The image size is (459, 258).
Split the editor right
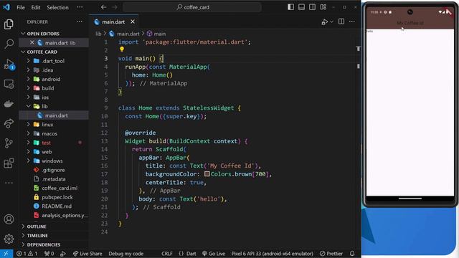coord(341,21)
